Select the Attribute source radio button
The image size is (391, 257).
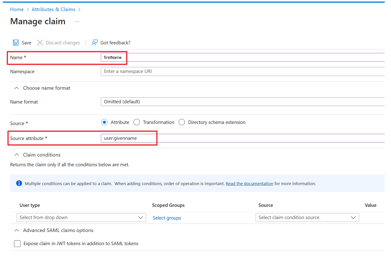point(105,122)
